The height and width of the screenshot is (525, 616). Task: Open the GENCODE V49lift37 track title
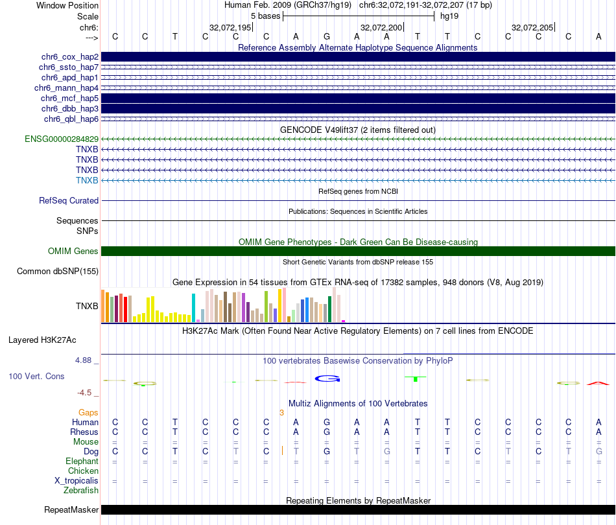pos(357,130)
